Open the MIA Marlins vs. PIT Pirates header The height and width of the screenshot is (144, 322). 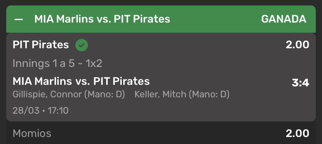pyautogui.click(x=102, y=19)
